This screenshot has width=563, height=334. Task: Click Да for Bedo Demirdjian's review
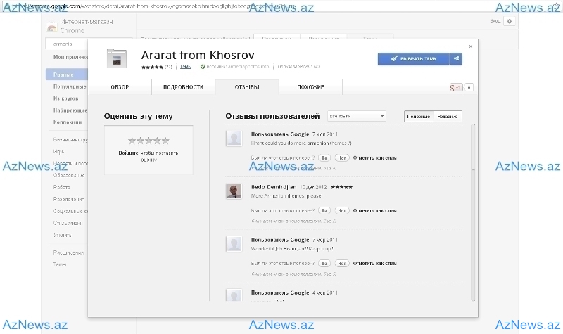[324, 210]
